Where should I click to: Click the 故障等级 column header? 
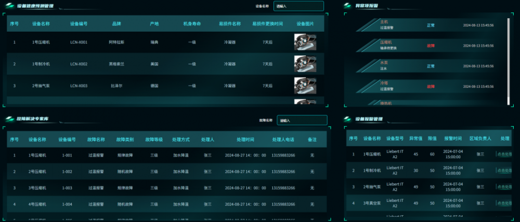click(154, 140)
